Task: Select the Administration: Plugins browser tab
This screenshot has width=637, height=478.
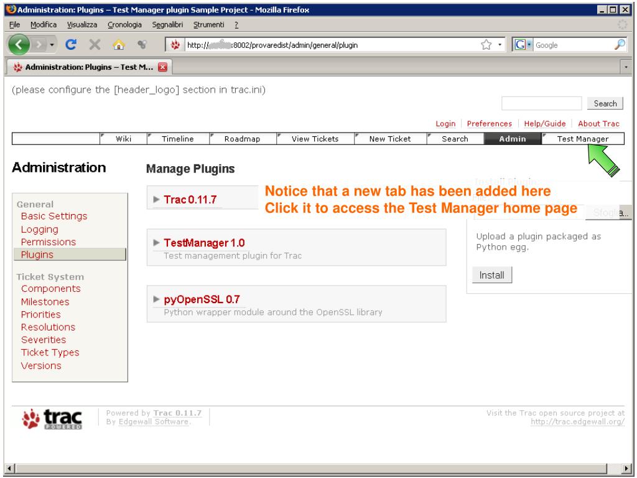Action: pos(89,67)
